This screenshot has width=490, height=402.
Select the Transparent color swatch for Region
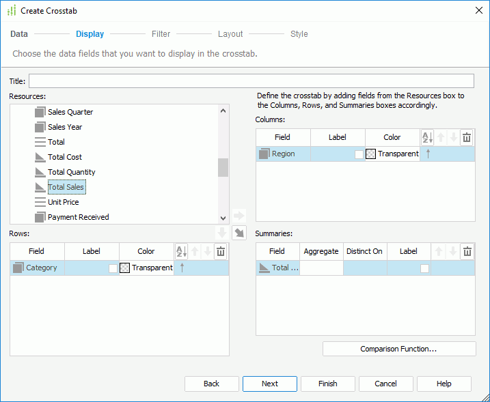[371, 154]
